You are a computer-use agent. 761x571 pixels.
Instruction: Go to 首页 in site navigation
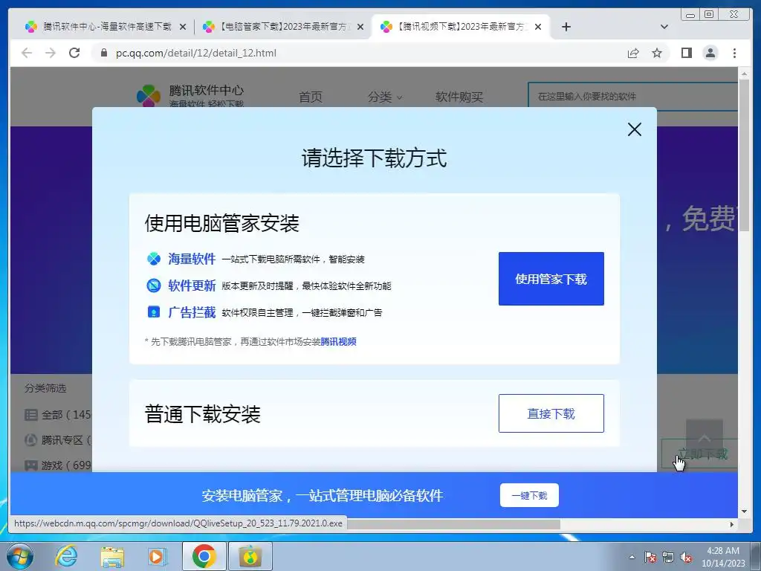click(x=311, y=97)
